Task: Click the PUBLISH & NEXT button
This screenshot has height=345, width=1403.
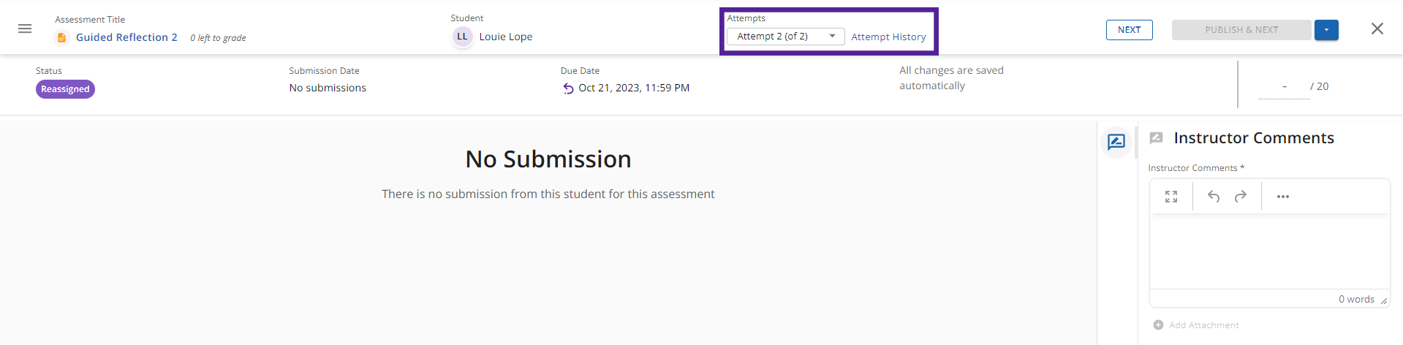Action: [1241, 30]
